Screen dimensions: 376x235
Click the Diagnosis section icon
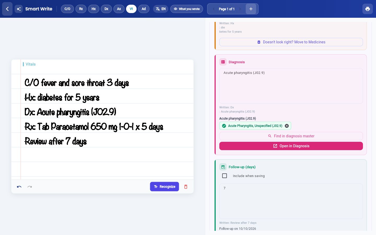coord(223,62)
